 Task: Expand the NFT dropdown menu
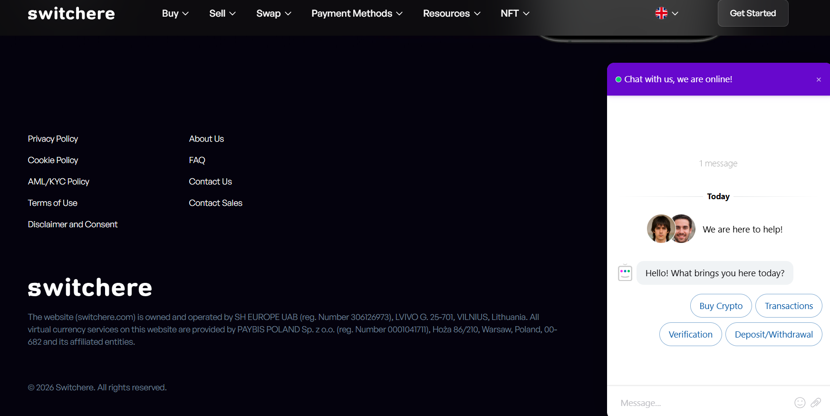pyautogui.click(x=515, y=13)
